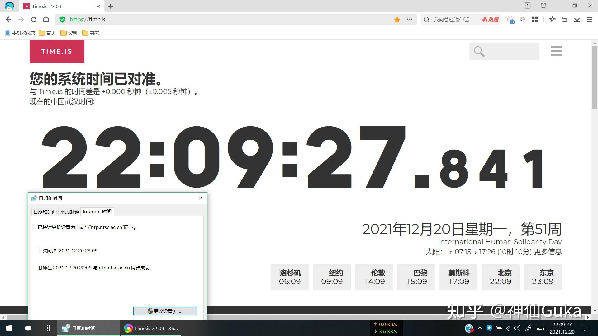Viewport: 598px width, 336px height.
Task: Click the speaker volume icon in tray
Action: [x=517, y=328]
